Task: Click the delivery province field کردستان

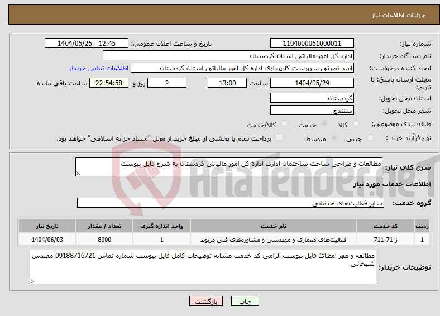Action: tap(312, 98)
